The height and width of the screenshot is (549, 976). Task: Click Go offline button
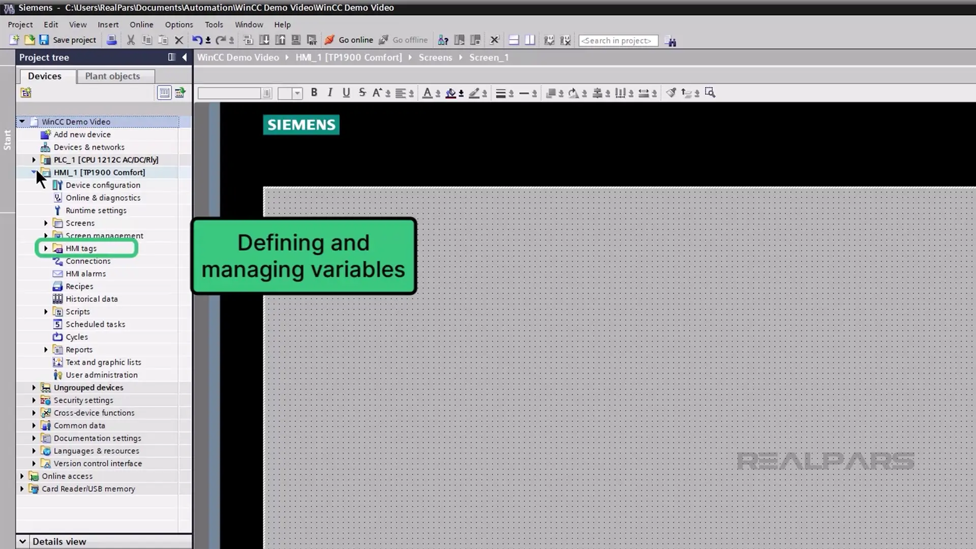[403, 40]
